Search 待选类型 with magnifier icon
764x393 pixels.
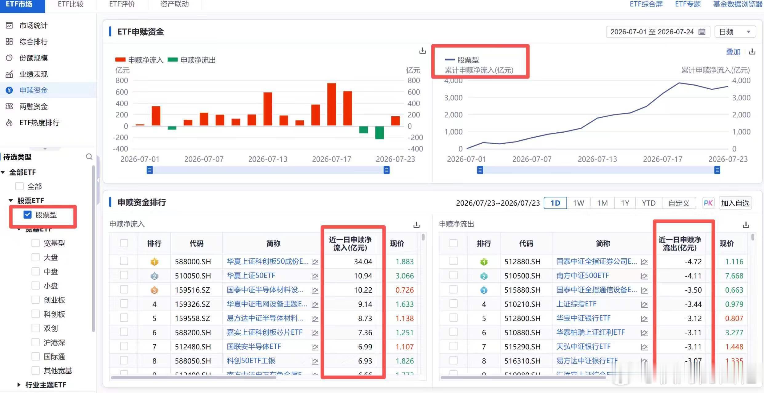[89, 157]
